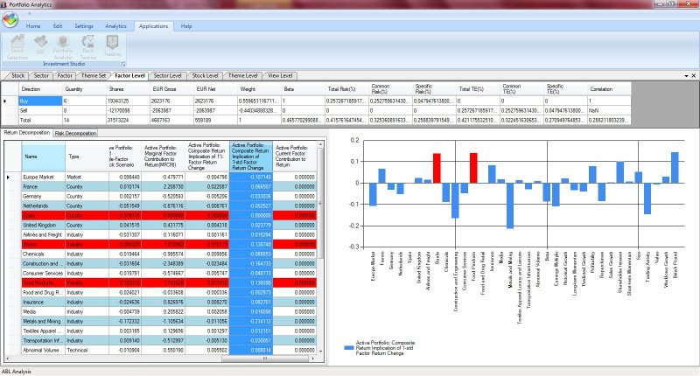Viewport: 700px width, 376px height.
Task: Open the document tab list dropdown arrow
Action: tap(687, 76)
